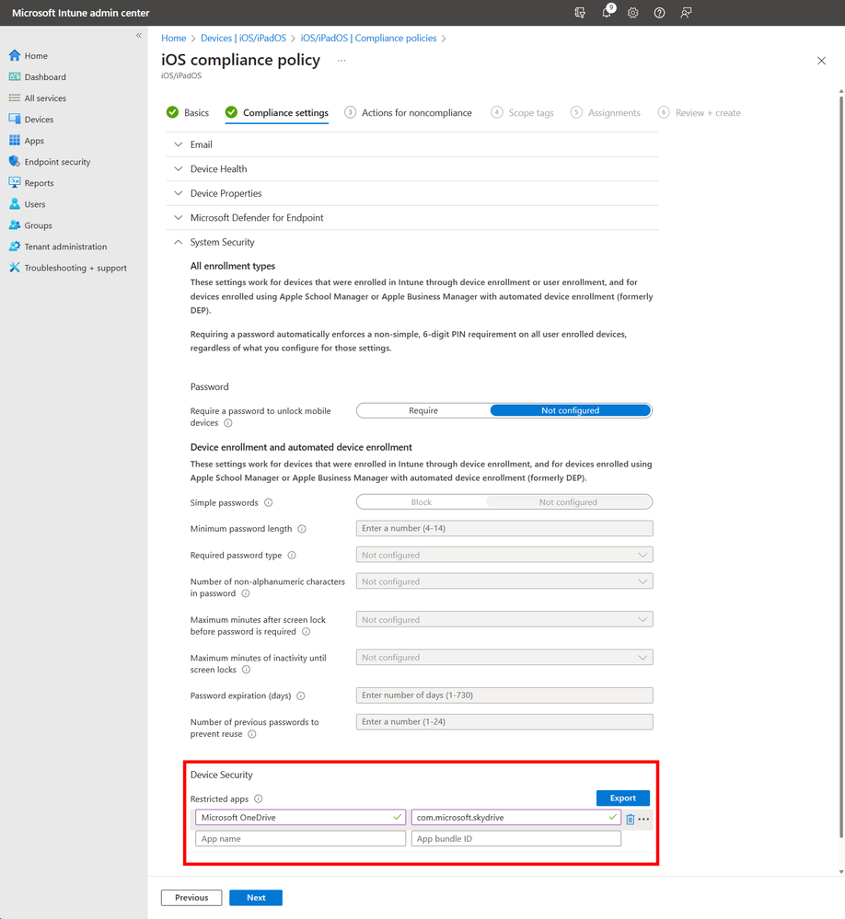Select the Compliance settings step tab

point(277,112)
